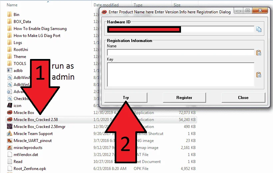Click the '6/23/2016 8:20 AM' date cell

pos(110,169)
